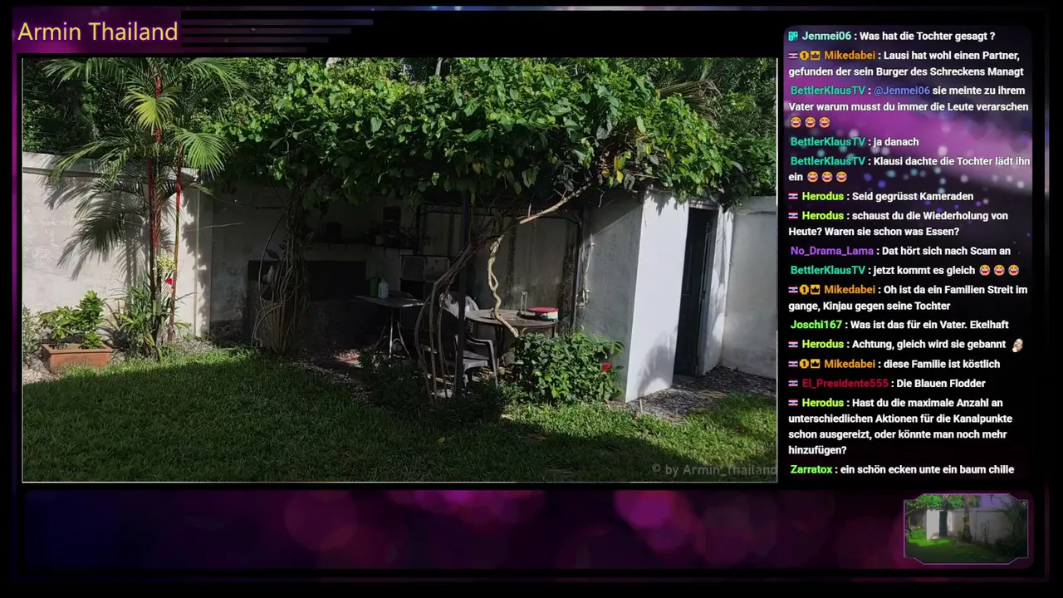This screenshot has height=598, width=1063.
Task: Click the message 'Was ist das für ein Vater. Ekelhaft'
Action: [929, 325]
